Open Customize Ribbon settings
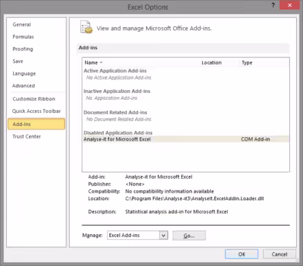 click(34, 99)
